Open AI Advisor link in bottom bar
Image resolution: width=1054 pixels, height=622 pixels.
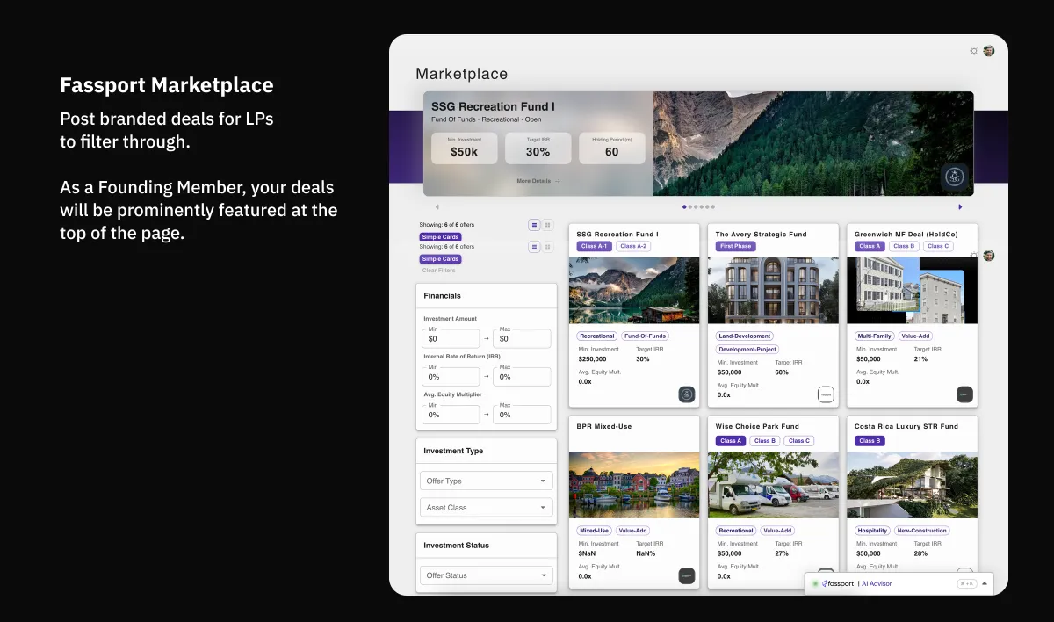tap(877, 583)
